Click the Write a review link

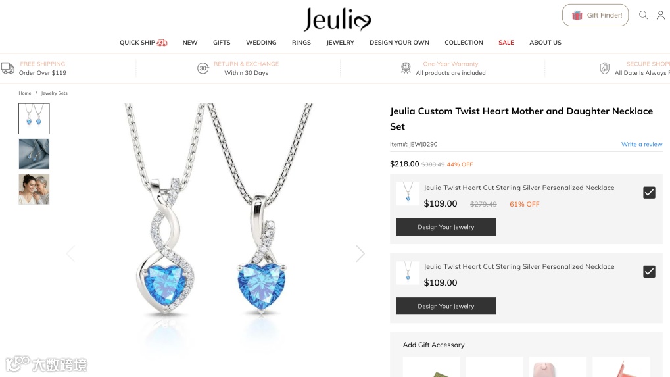(x=641, y=145)
